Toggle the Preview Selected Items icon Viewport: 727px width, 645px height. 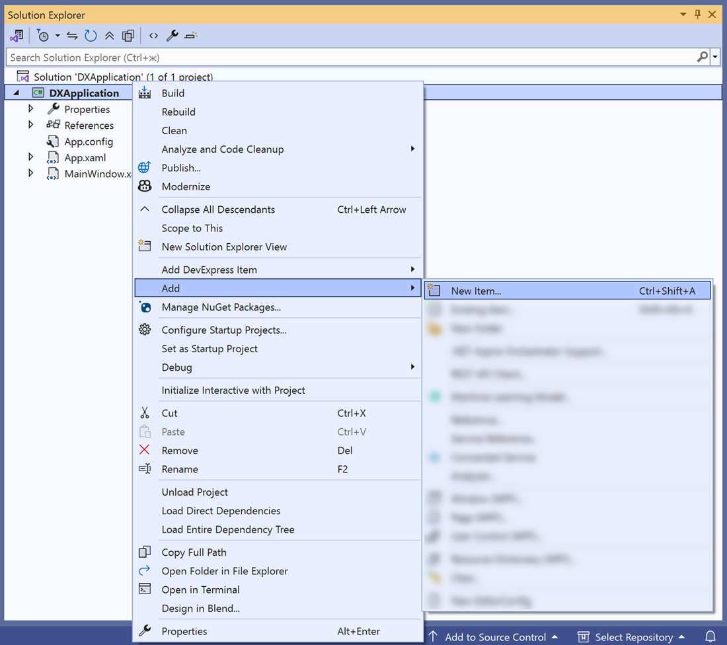click(191, 36)
